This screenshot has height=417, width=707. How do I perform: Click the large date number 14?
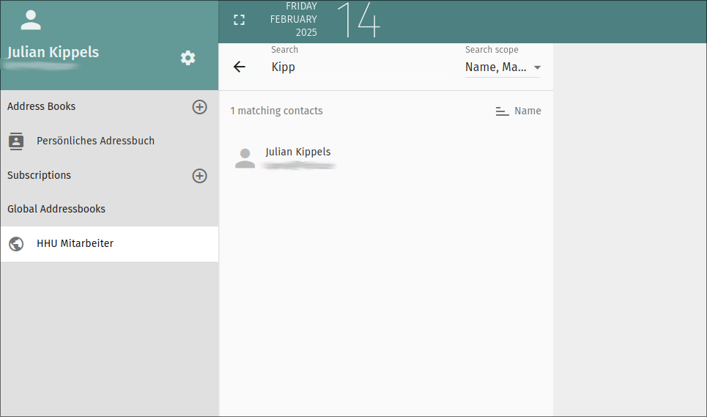358,20
